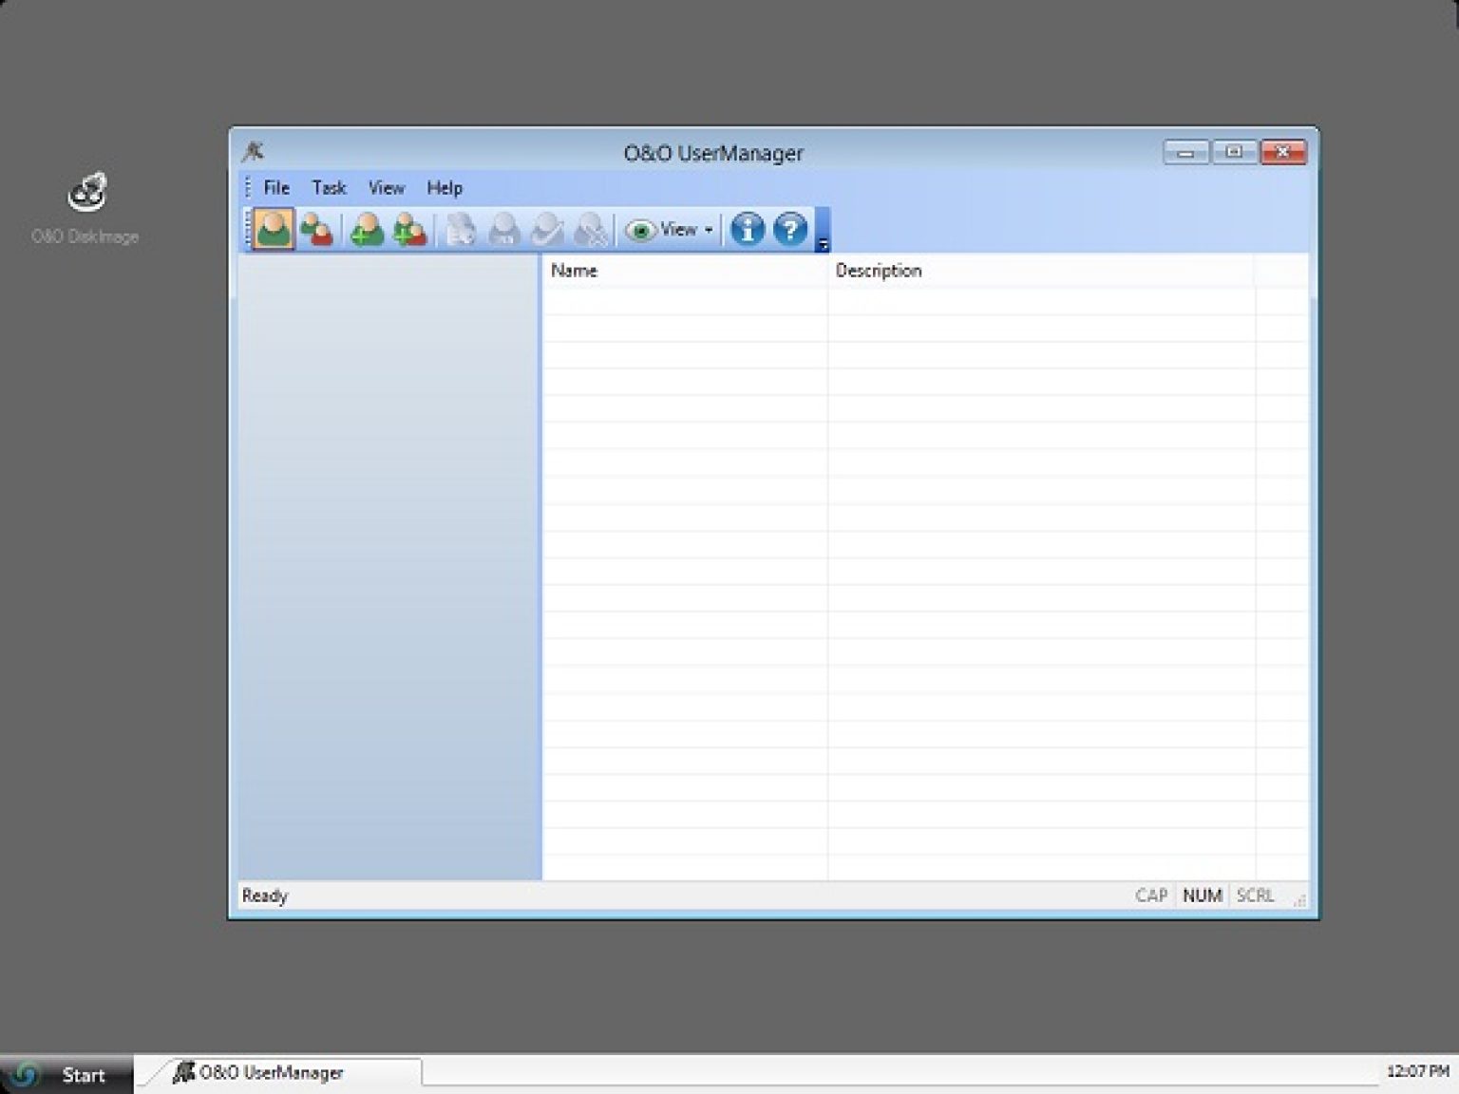This screenshot has width=1459, height=1094.
Task: Maximize the O&O UserManager window
Action: 1234,152
